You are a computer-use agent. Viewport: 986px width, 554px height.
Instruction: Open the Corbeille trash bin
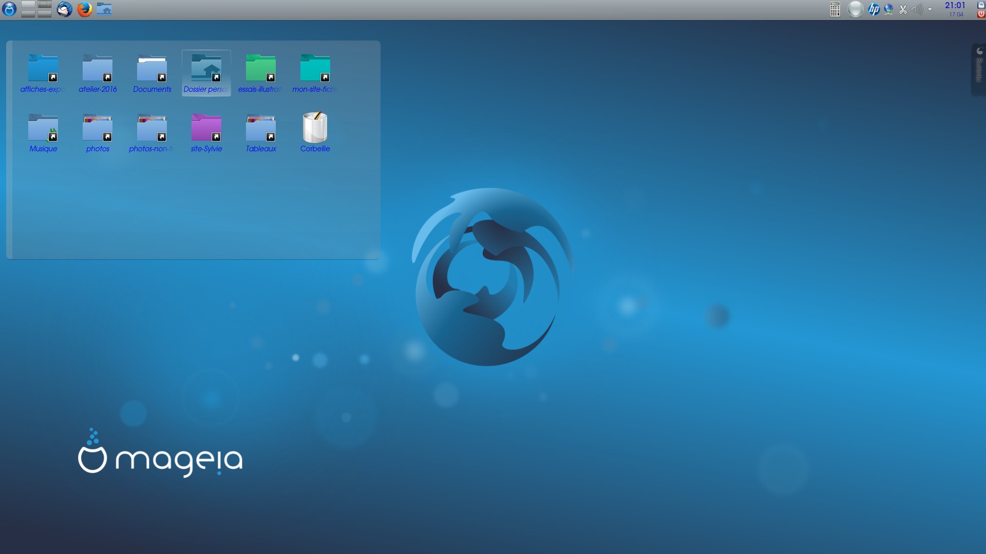click(315, 133)
